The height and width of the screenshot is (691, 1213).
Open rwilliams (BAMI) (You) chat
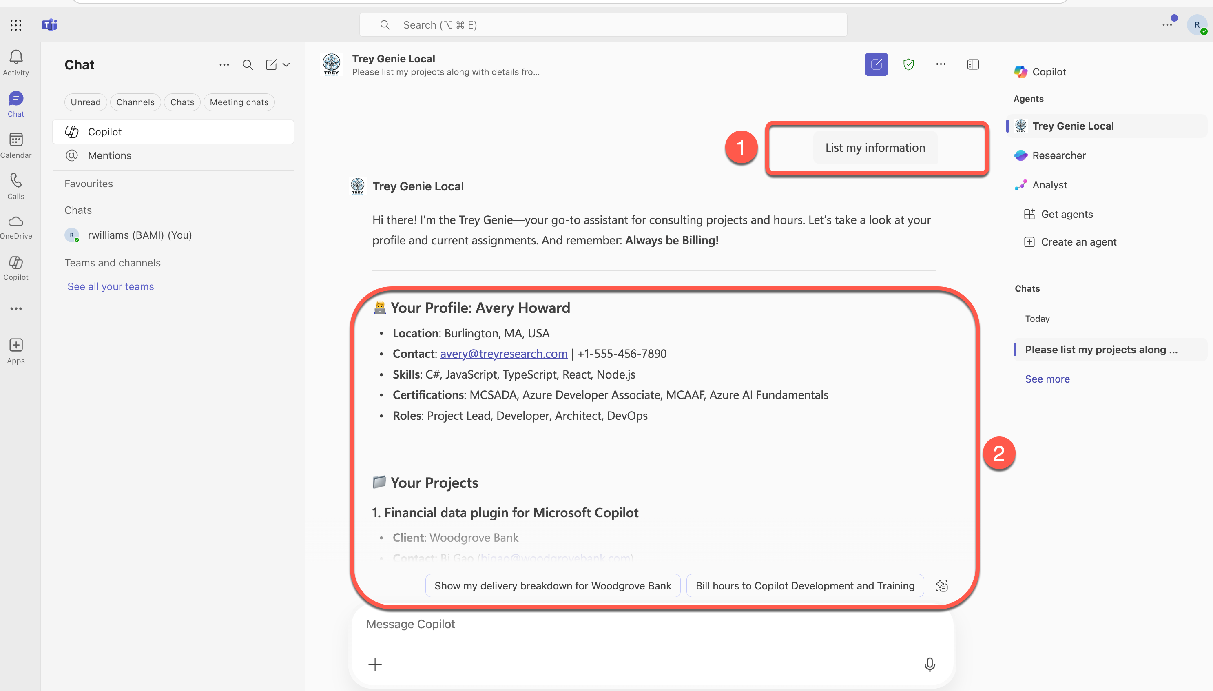tap(173, 235)
